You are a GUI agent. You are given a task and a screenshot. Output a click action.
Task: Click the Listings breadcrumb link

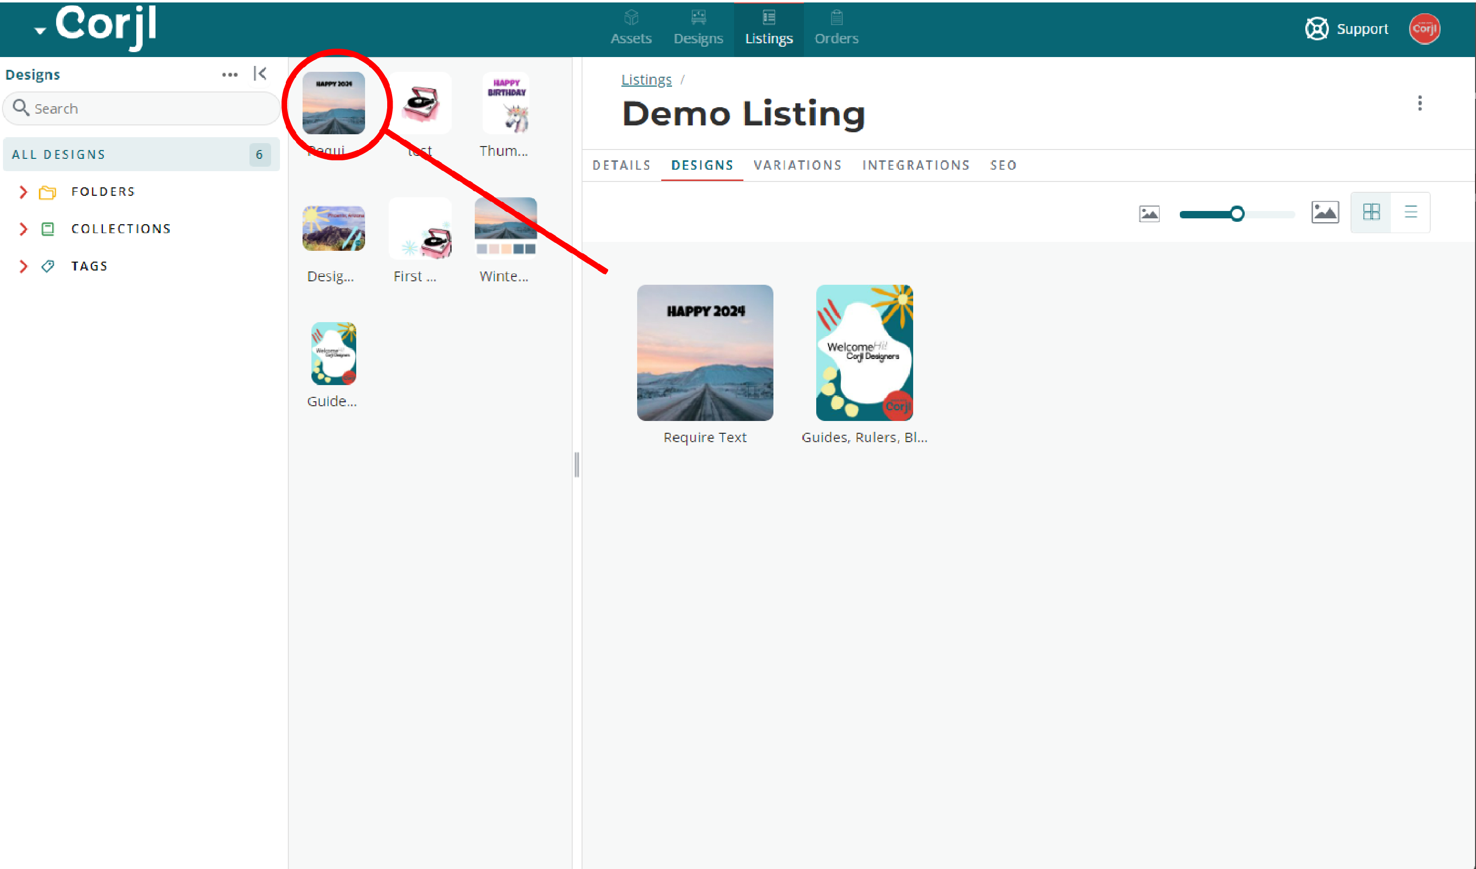point(646,79)
